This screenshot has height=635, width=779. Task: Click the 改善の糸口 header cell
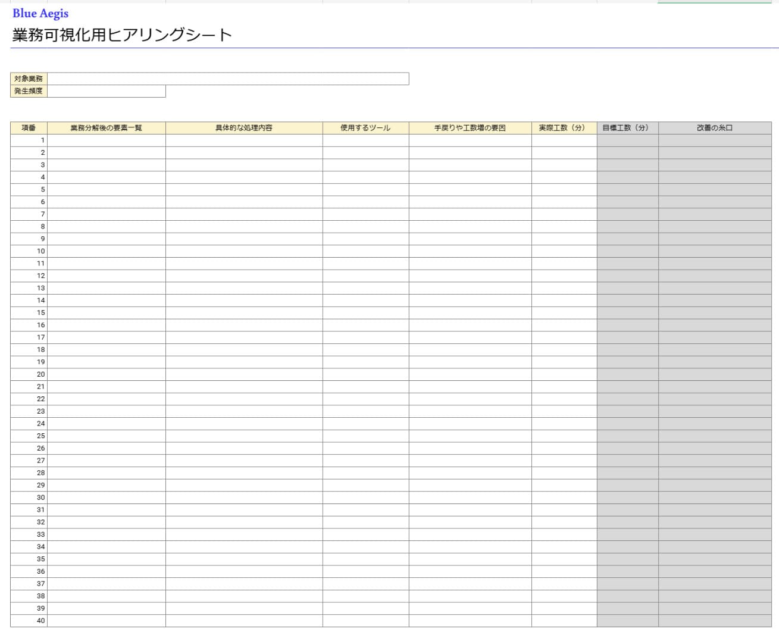[715, 128]
